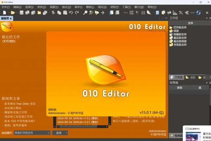211x141 pixels.
Task: Open the 工具(T) menu
Action: pos(126,7)
